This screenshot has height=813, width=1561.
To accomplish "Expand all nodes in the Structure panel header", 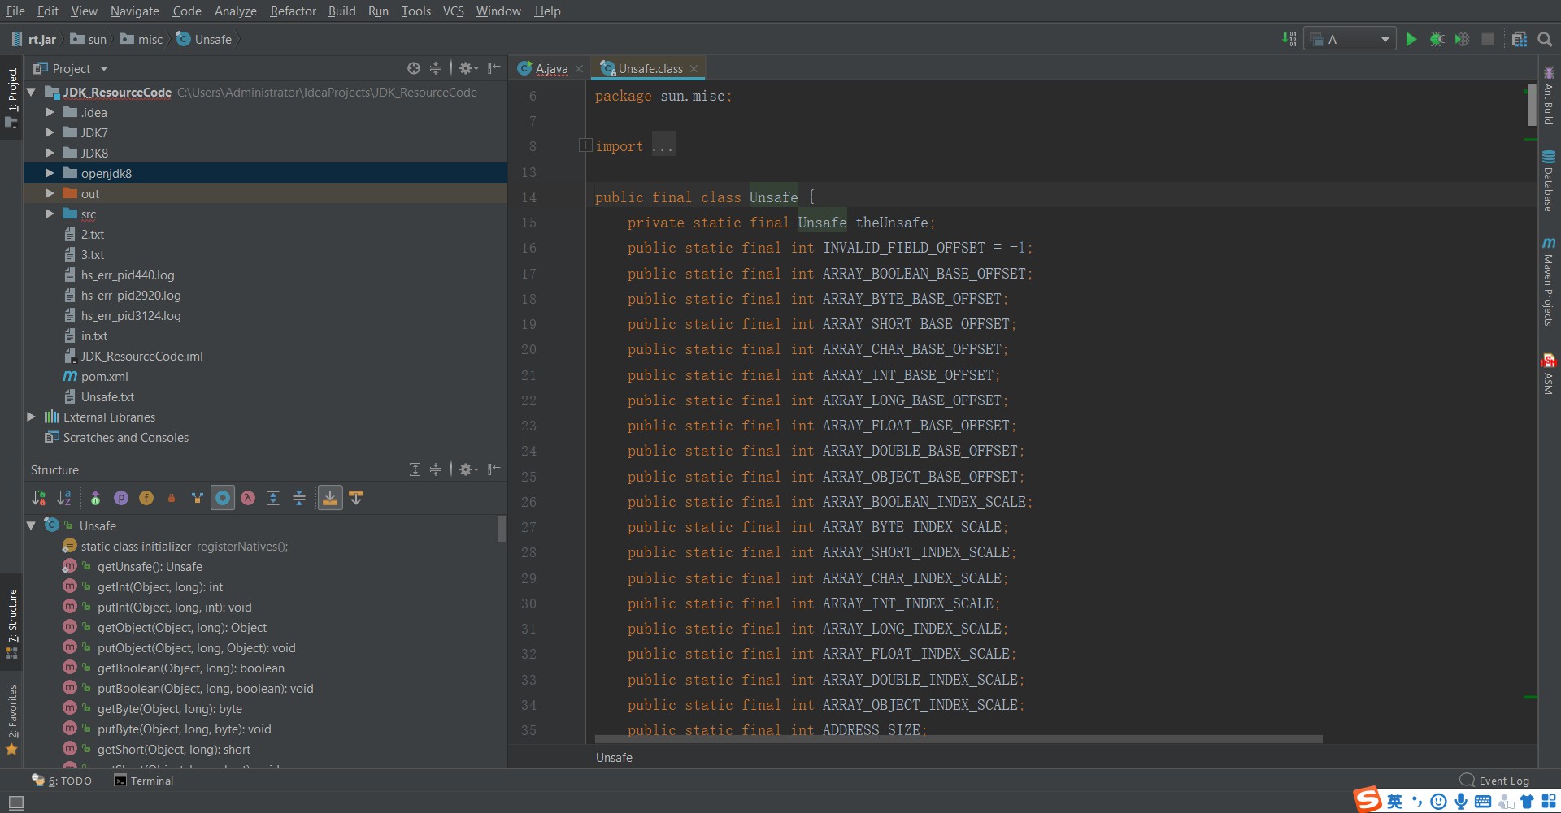I will (x=415, y=469).
